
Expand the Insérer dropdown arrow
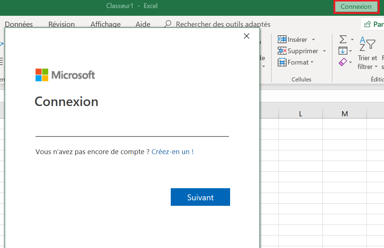point(314,40)
